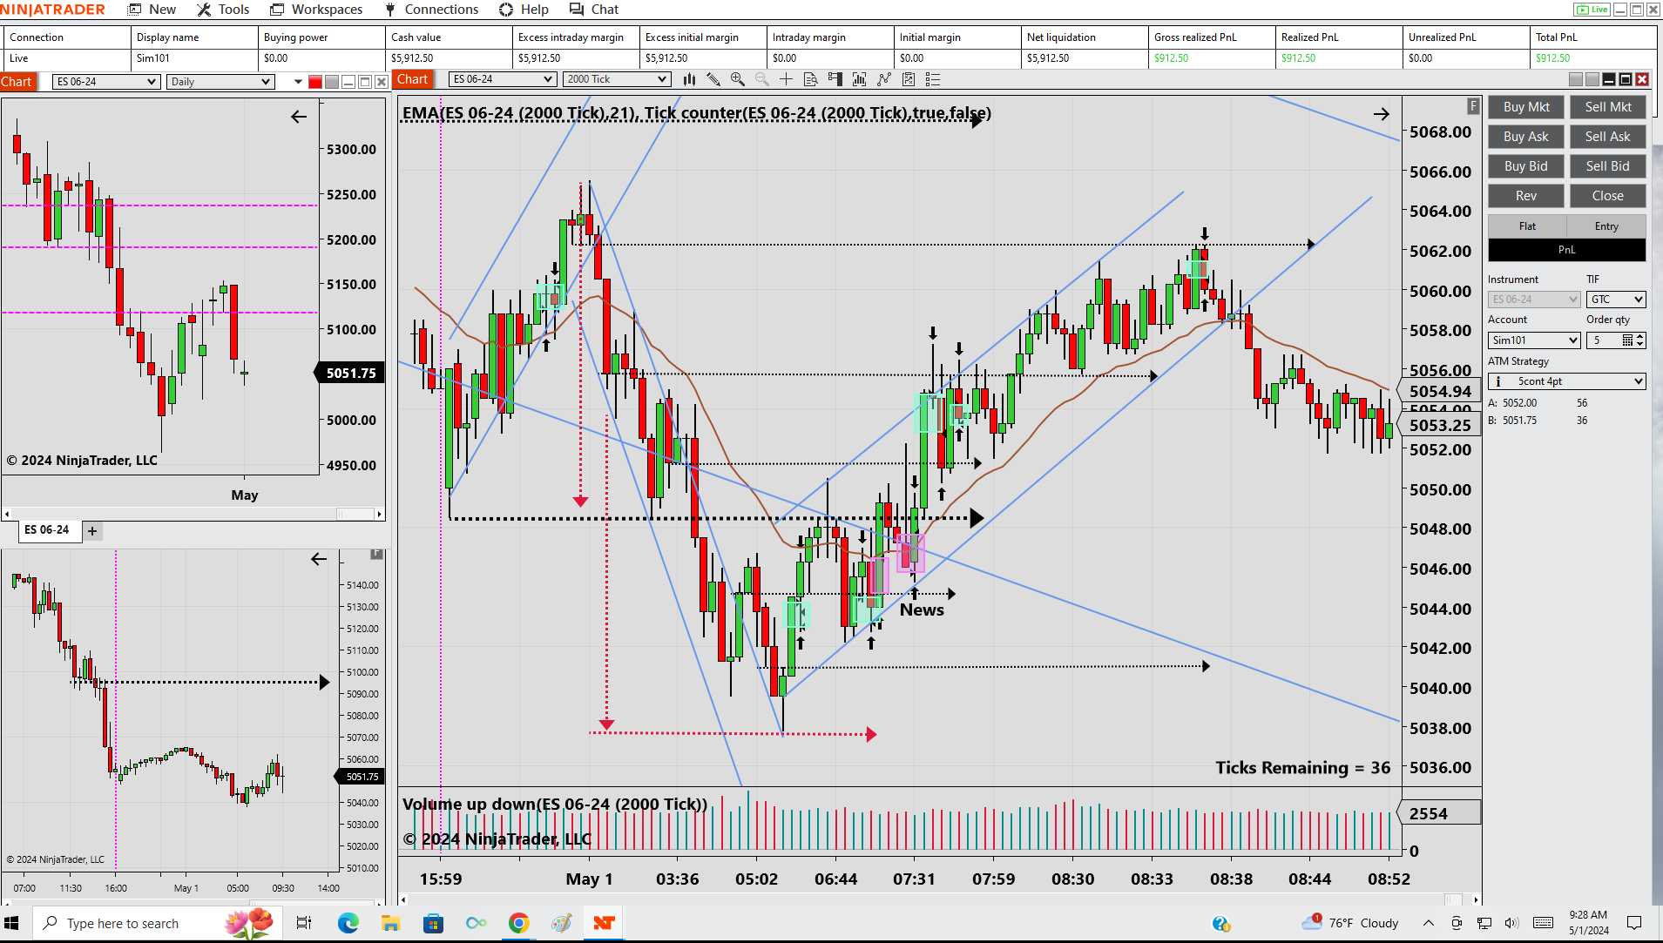
Task: Open Microsoft Edge from the taskbar
Action: click(348, 923)
